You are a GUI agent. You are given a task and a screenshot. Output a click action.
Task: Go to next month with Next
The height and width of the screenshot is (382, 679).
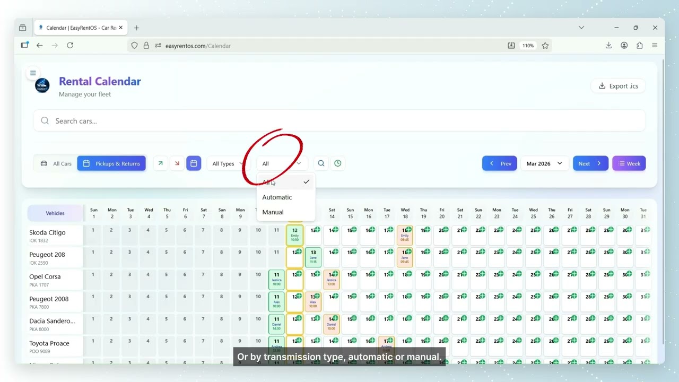590,163
